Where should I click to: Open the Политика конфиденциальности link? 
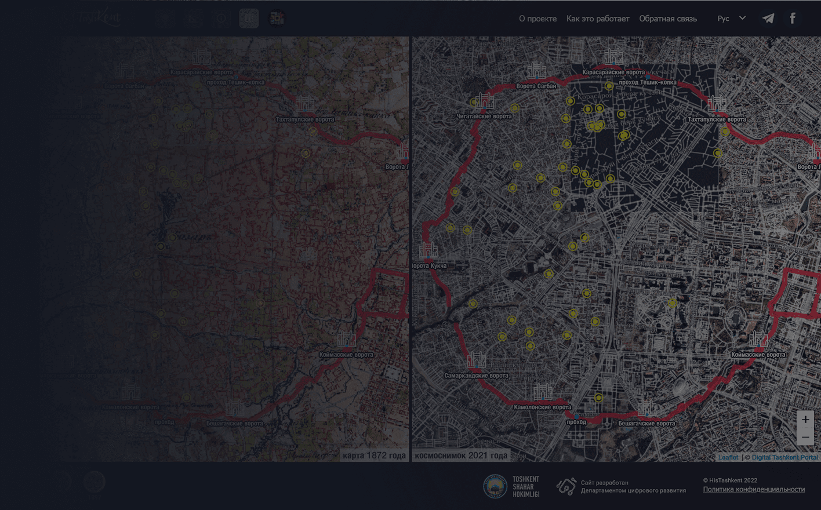click(x=754, y=489)
